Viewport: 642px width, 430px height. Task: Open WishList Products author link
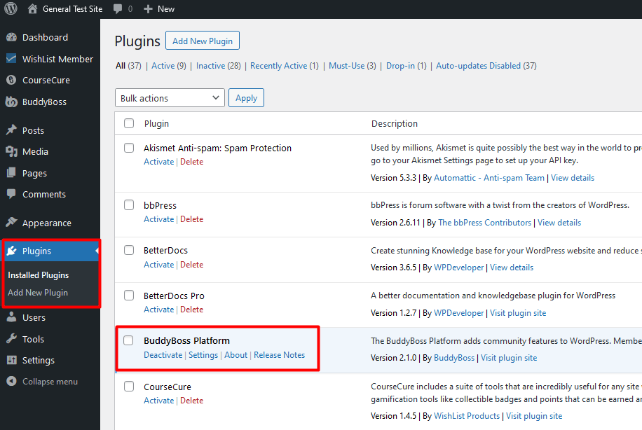point(467,416)
